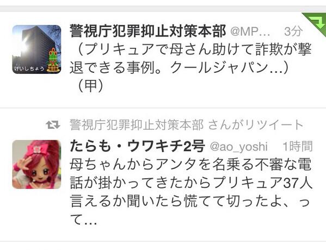This screenshot has height=250, width=326.
Task: Tap the @MP... handle next to the police name
Action: (250, 32)
